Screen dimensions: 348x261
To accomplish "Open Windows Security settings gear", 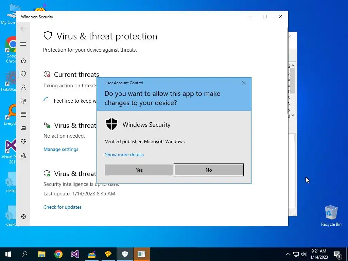I will 23,216.
